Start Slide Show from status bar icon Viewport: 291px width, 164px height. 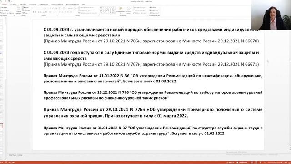(x=265, y=163)
